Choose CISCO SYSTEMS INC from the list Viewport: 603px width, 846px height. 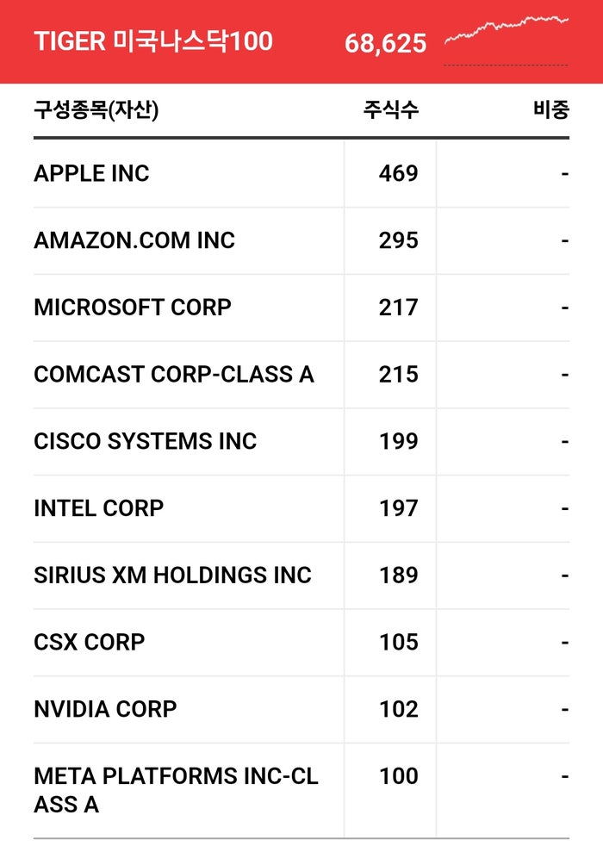point(146,441)
